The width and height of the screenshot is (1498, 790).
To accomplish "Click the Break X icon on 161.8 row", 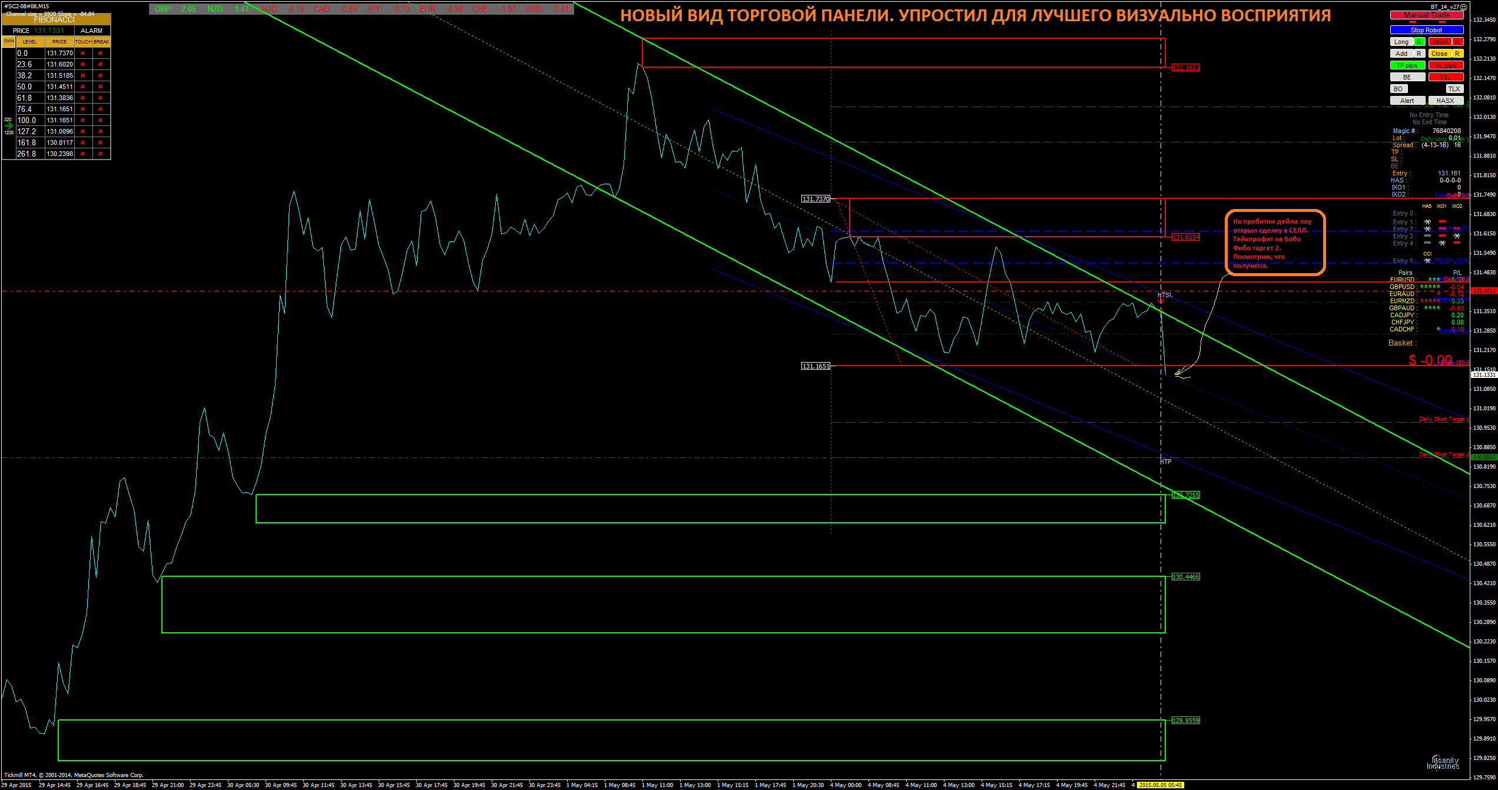I will [101, 142].
